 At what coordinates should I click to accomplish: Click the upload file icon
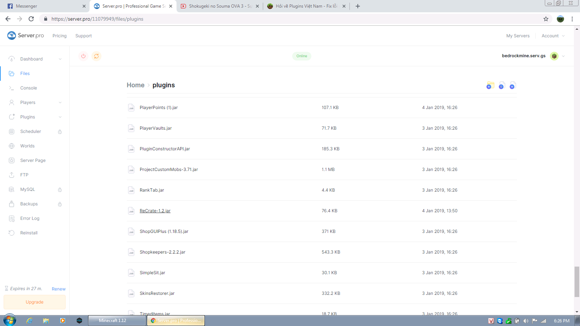pyautogui.click(x=501, y=85)
